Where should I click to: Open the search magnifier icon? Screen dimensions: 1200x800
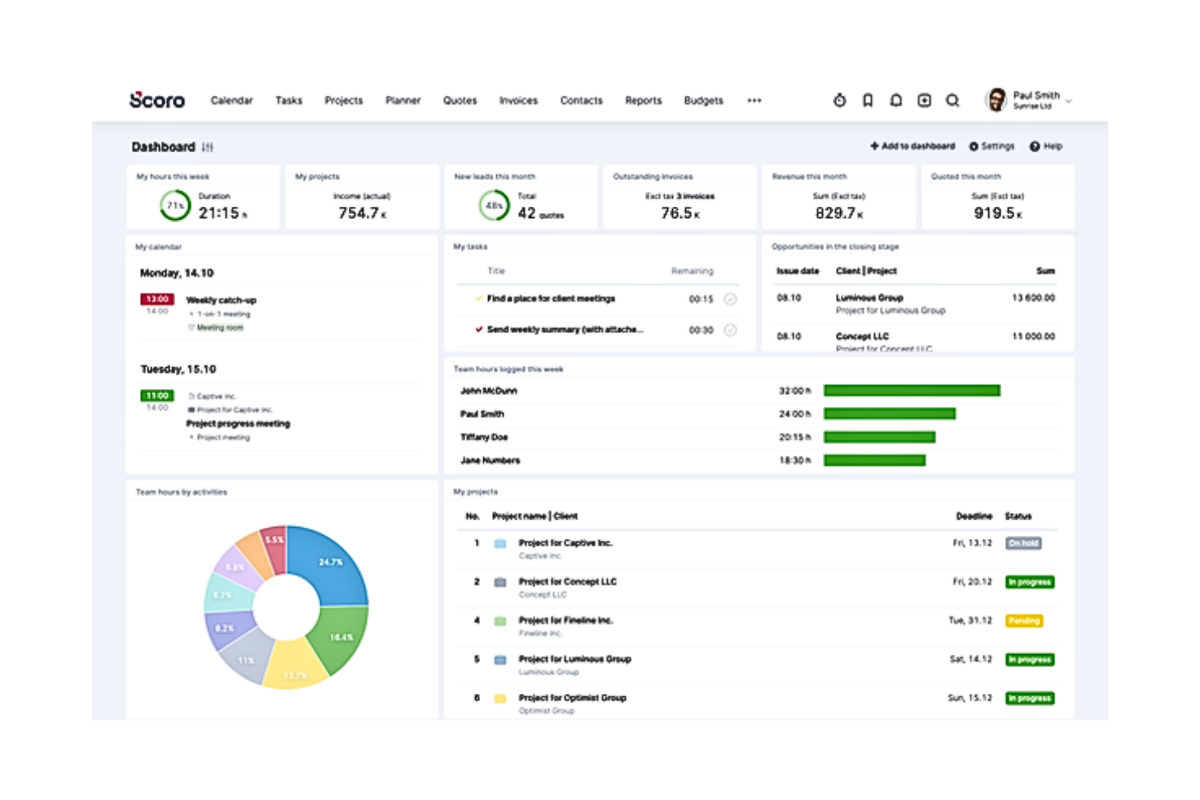953,100
